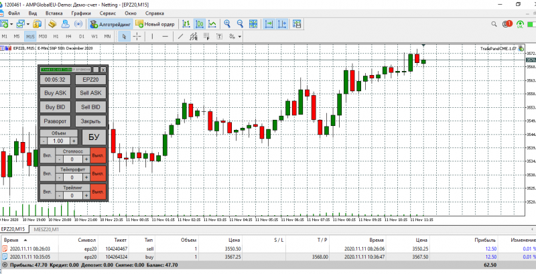The width and height of the screenshot is (536, 274).
Task: Zoom in on the chart
Action: point(227,24)
